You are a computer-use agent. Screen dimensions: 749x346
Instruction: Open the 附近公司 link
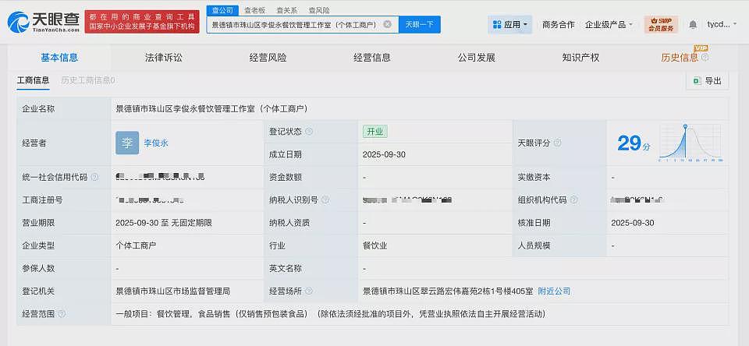coord(554,291)
